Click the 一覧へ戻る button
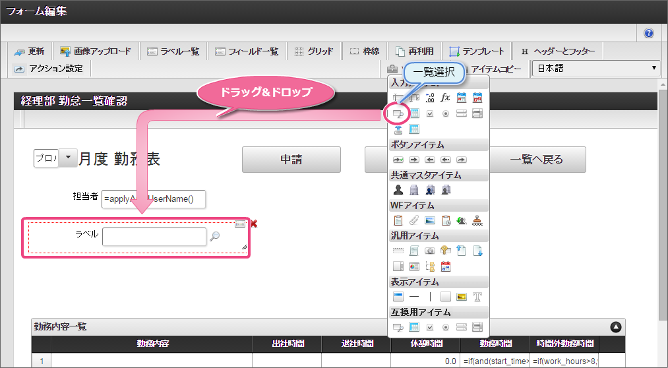 (536, 160)
